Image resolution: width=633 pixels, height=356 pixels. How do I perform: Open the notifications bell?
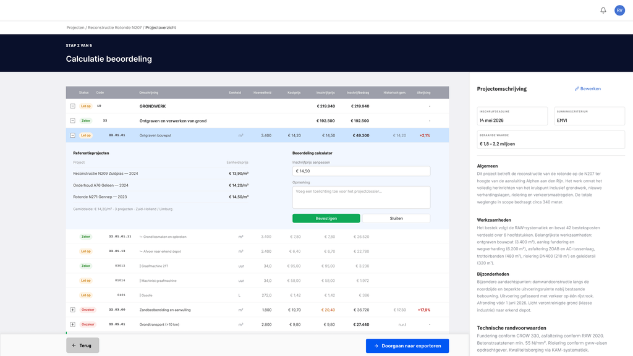pos(603,11)
